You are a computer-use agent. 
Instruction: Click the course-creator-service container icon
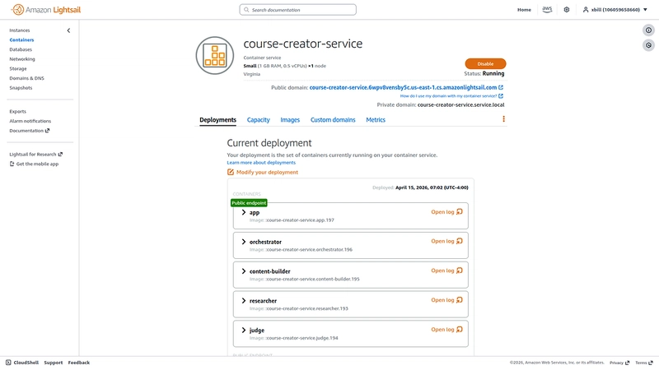(x=215, y=55)
